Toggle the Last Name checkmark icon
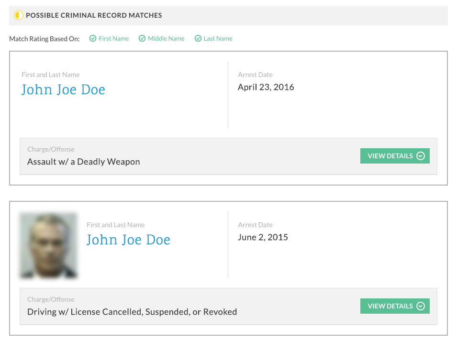Viewport: 457px width, 351px height. 198,38
